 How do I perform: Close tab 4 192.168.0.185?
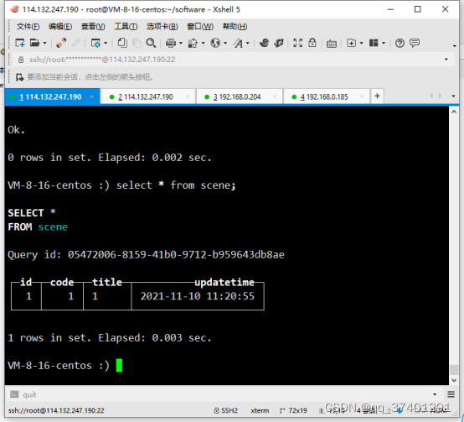click(362, 96)
